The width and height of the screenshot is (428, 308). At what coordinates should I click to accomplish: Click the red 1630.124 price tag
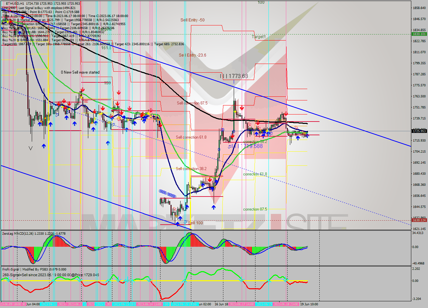pos(419,220)
